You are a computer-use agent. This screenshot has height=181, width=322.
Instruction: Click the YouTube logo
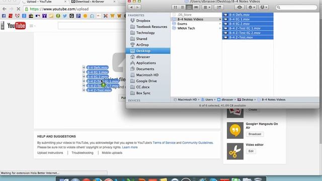(17, 26)
